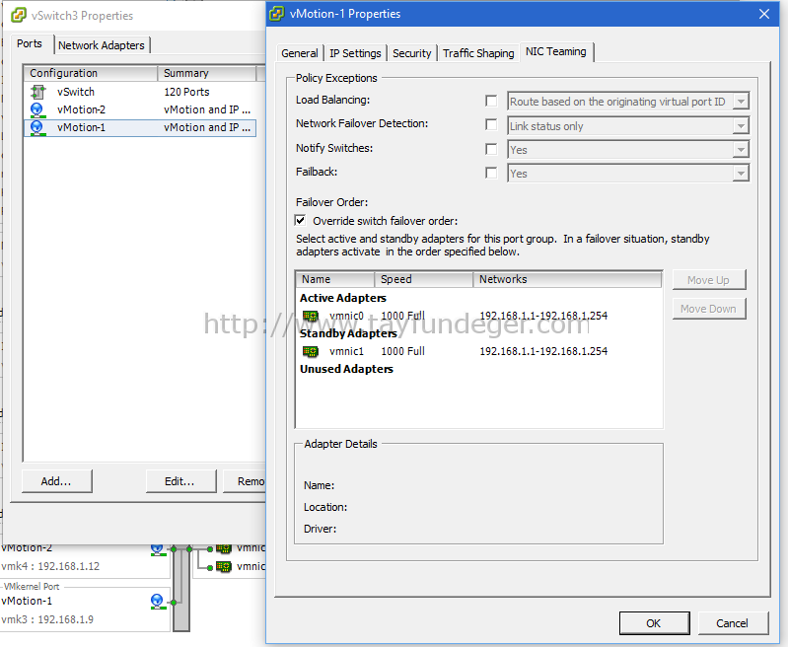Click the vmnic1 network card icon

pos(311,351)
